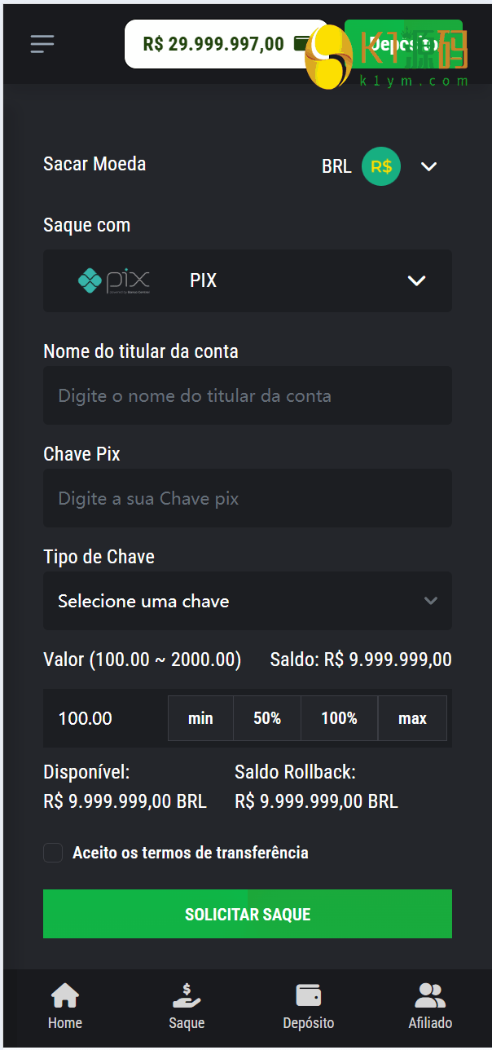This screenshot has width=492, height=1050.
Task: Choose the 100% amount option
Action: pyautogui.click(x=339, y=718)
